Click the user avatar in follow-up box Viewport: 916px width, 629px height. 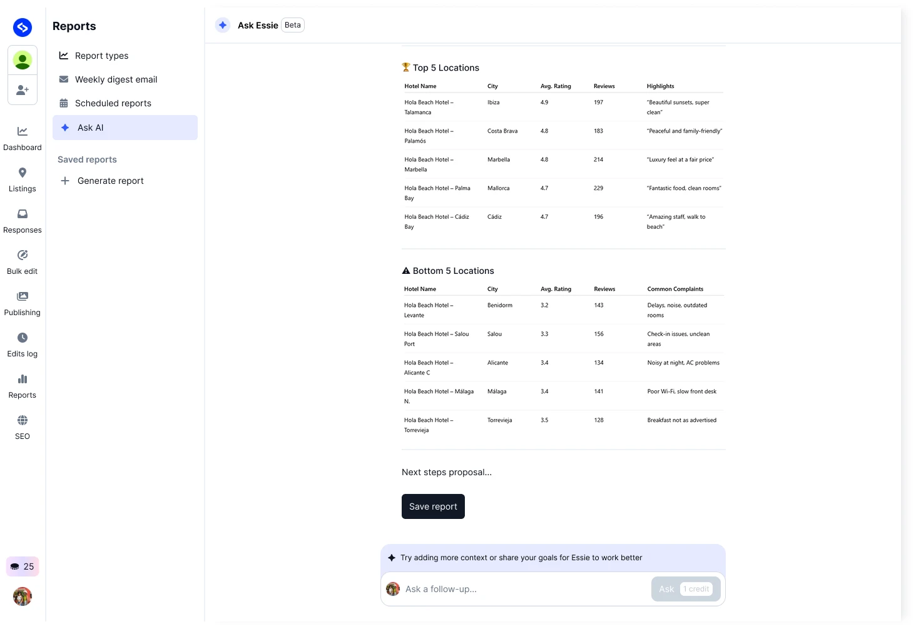pyautogui.click(x=393, y=589)
